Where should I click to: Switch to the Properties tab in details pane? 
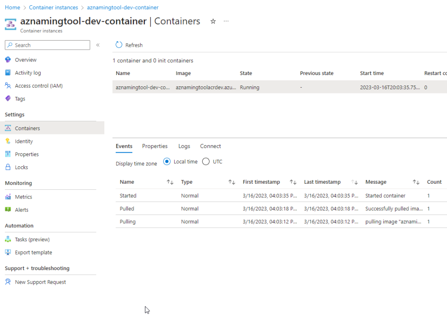[155, 146]
